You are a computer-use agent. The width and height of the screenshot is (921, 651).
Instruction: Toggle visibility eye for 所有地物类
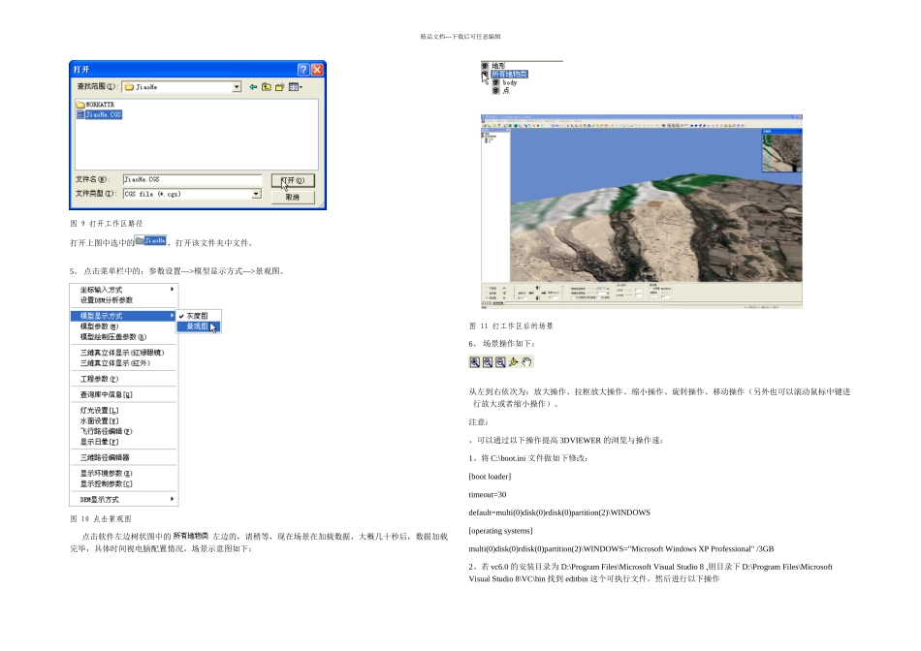(x=485, y=74)
